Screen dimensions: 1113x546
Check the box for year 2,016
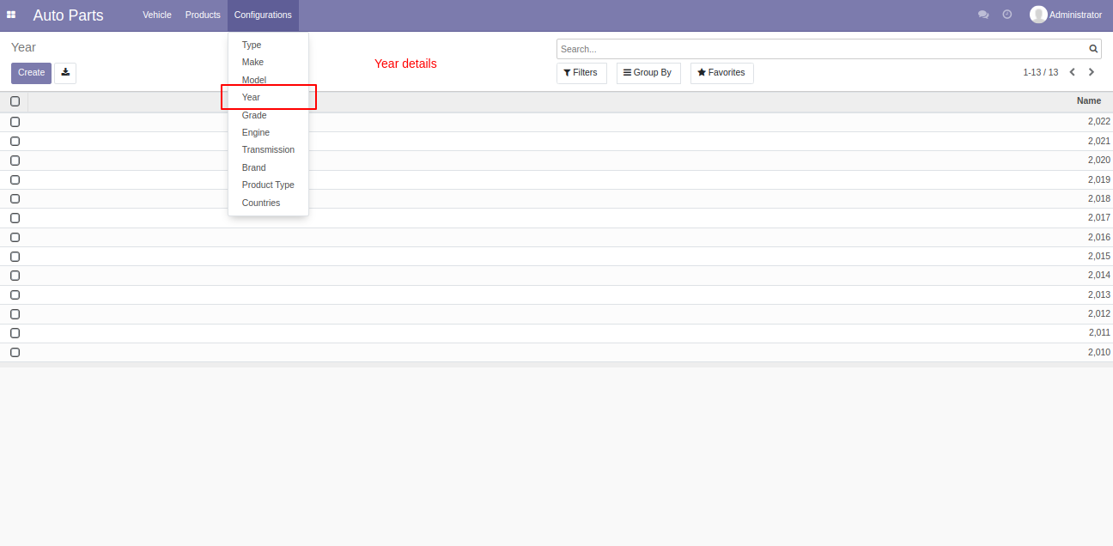pos(15,237)
